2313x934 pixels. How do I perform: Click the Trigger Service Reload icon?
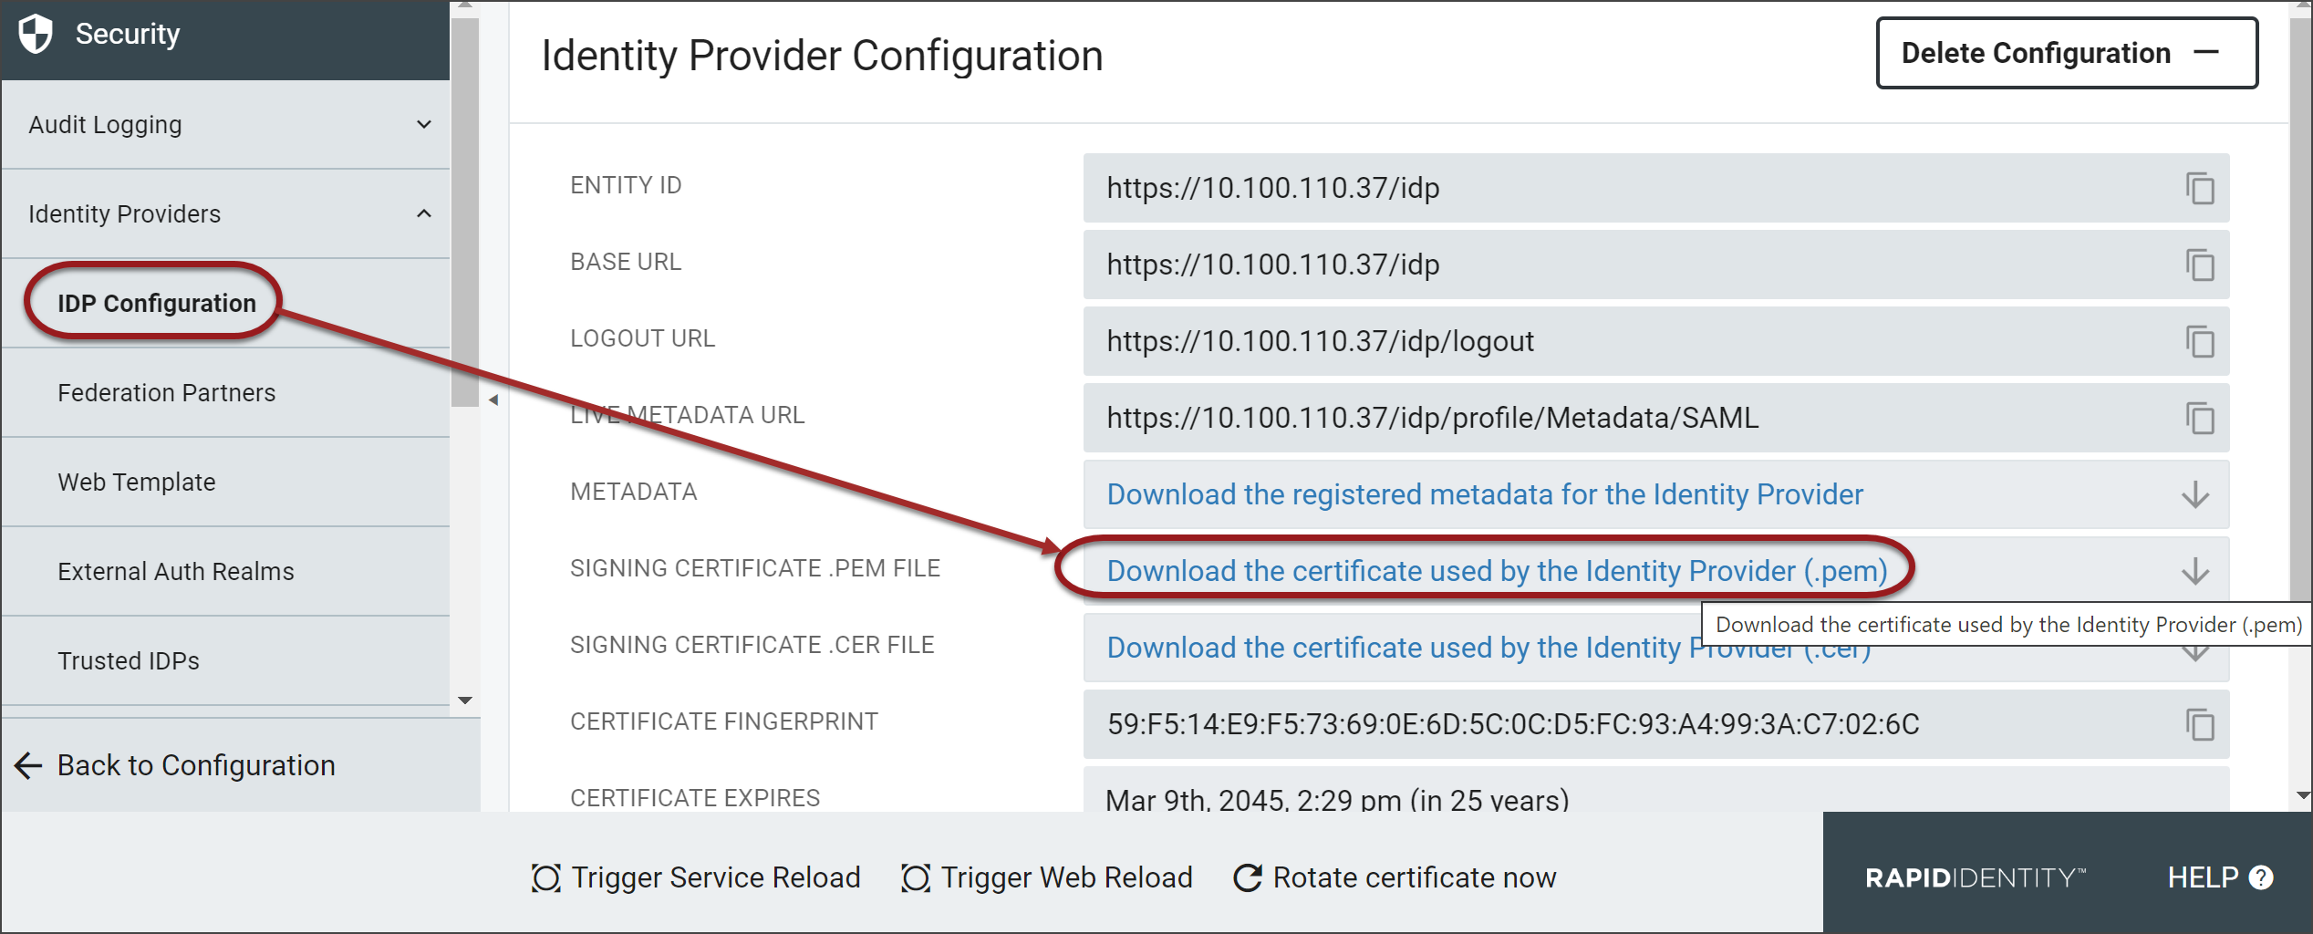tap(546, 878)
